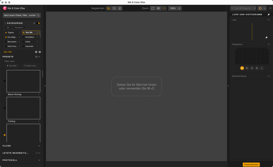
Task: Click the Nik 8 Color Efex logo icon
Action: tap(5, 8)
